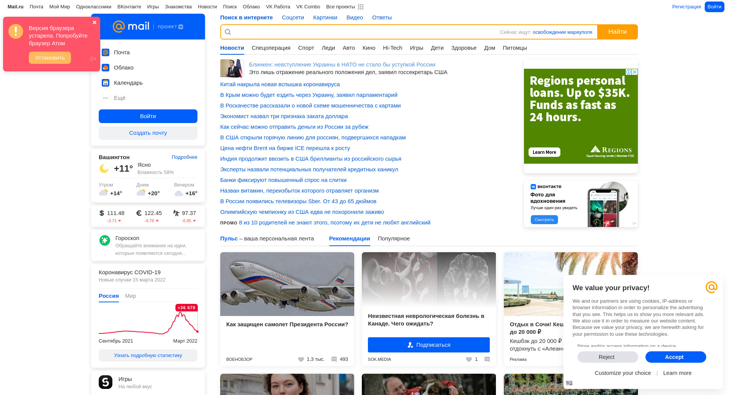Open the Облако cloud icon

click(x=106, y=68)
